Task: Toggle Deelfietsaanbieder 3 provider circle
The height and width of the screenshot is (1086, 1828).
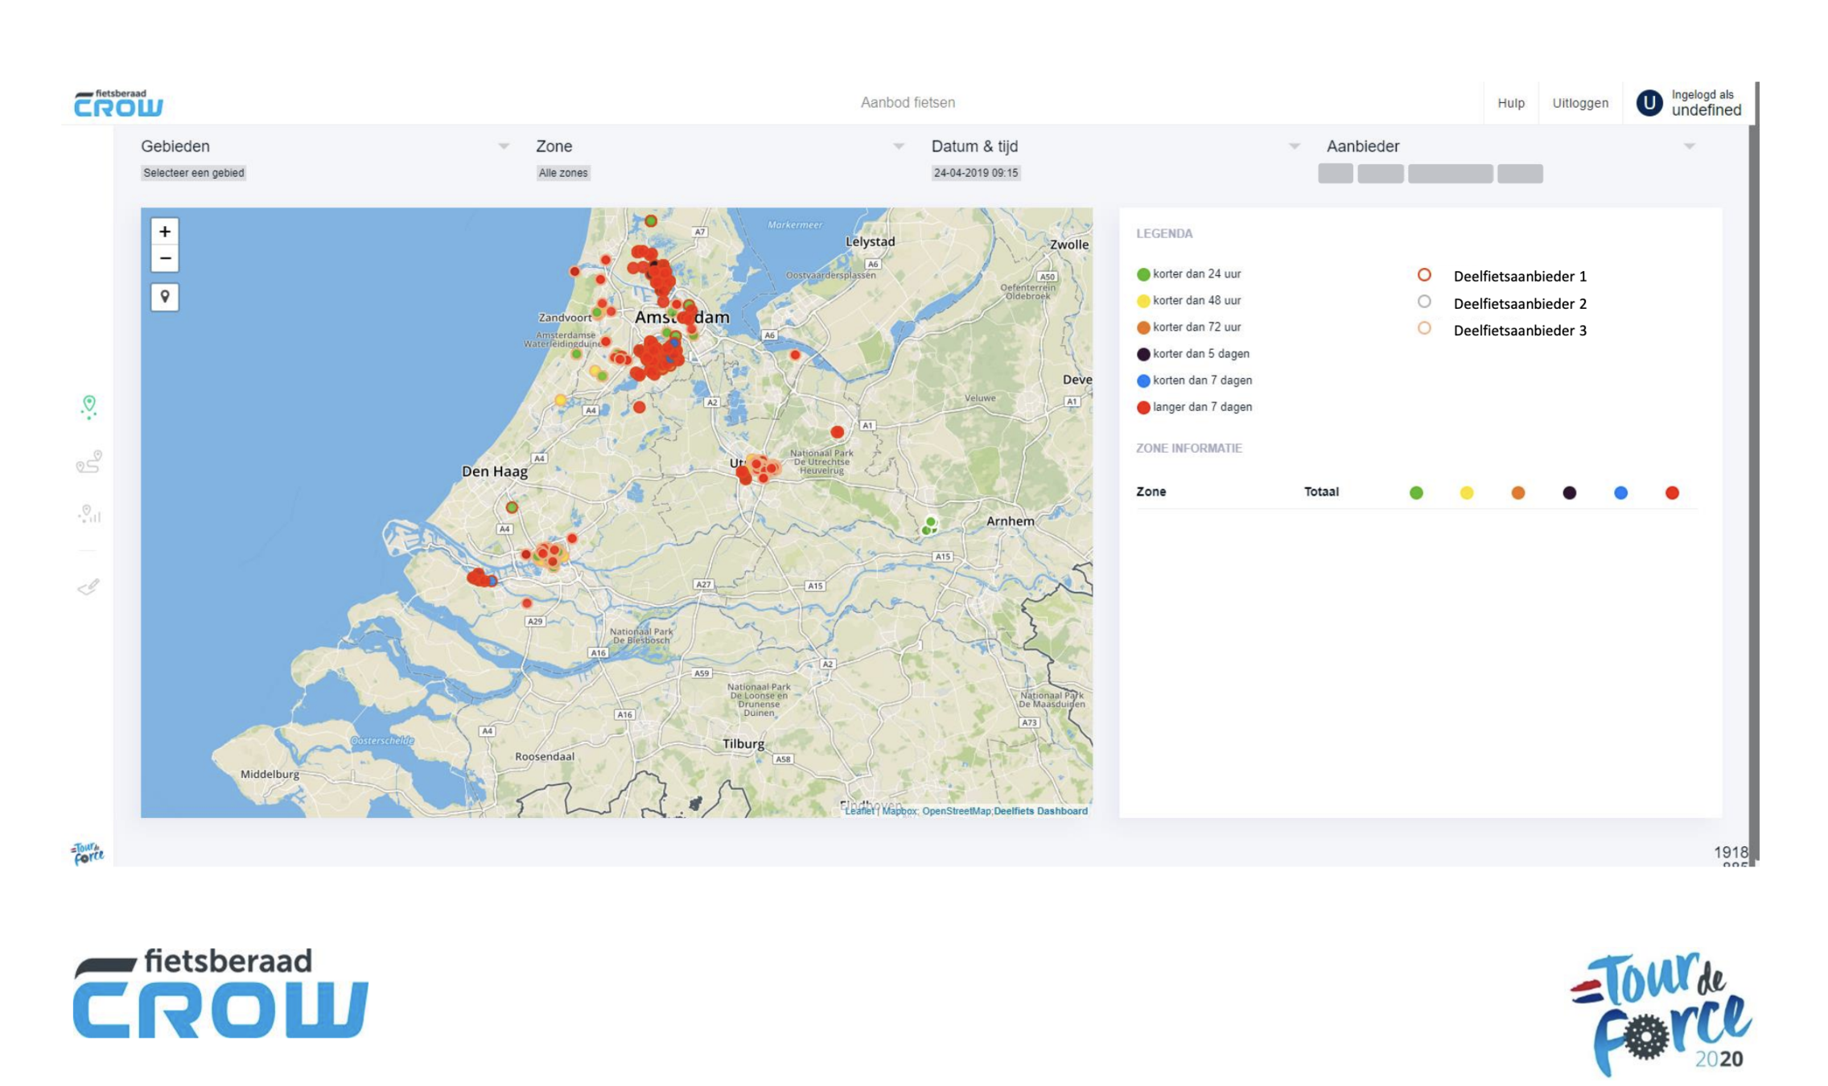Action: 1423,328
